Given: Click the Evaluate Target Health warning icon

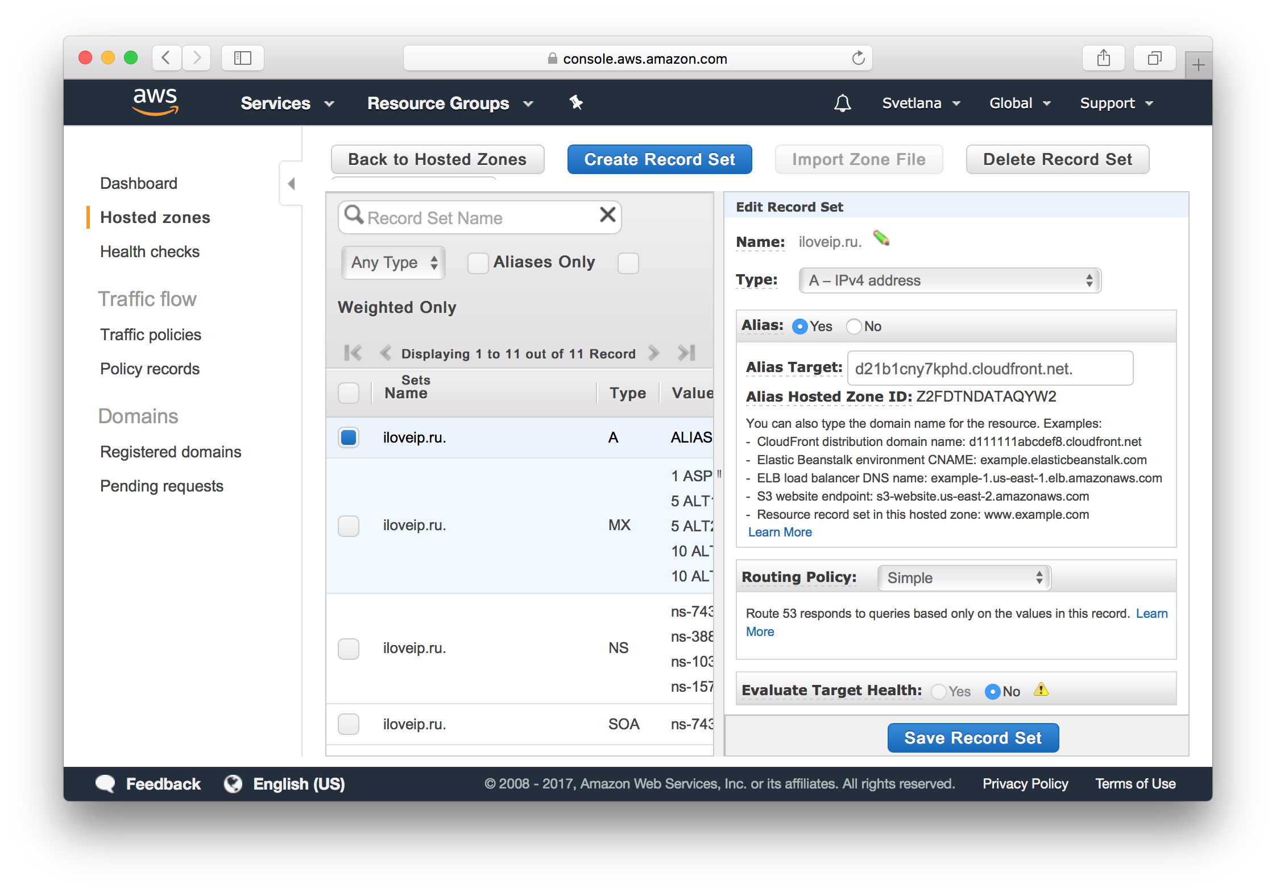Looking at the screenshot, I should [1041, 690].
